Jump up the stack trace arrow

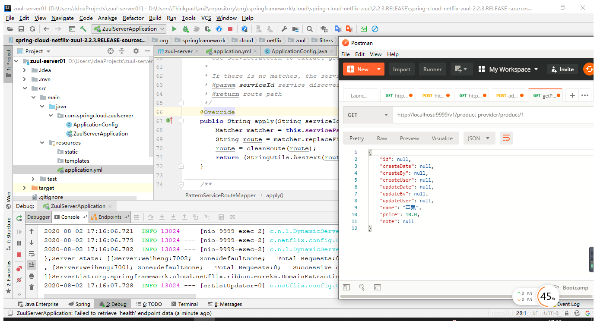coord(32,231)
